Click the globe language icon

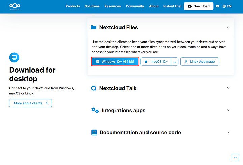click(x=224, y=6)
